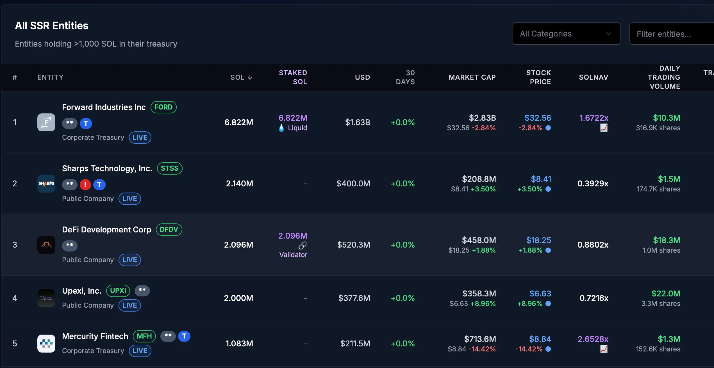Click the blue T badge for Forward Industries
The height and width of the screenshot is (368, 714).
click(86, 123)
